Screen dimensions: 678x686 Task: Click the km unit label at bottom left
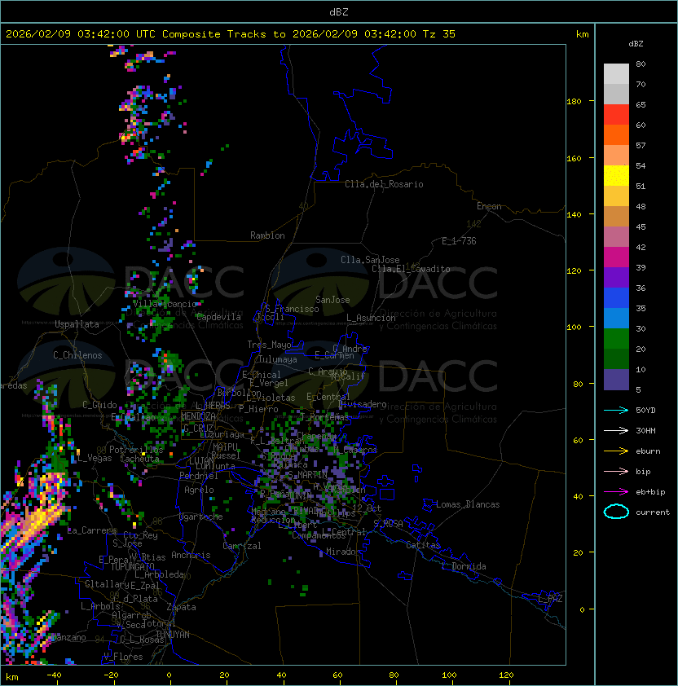12,677
